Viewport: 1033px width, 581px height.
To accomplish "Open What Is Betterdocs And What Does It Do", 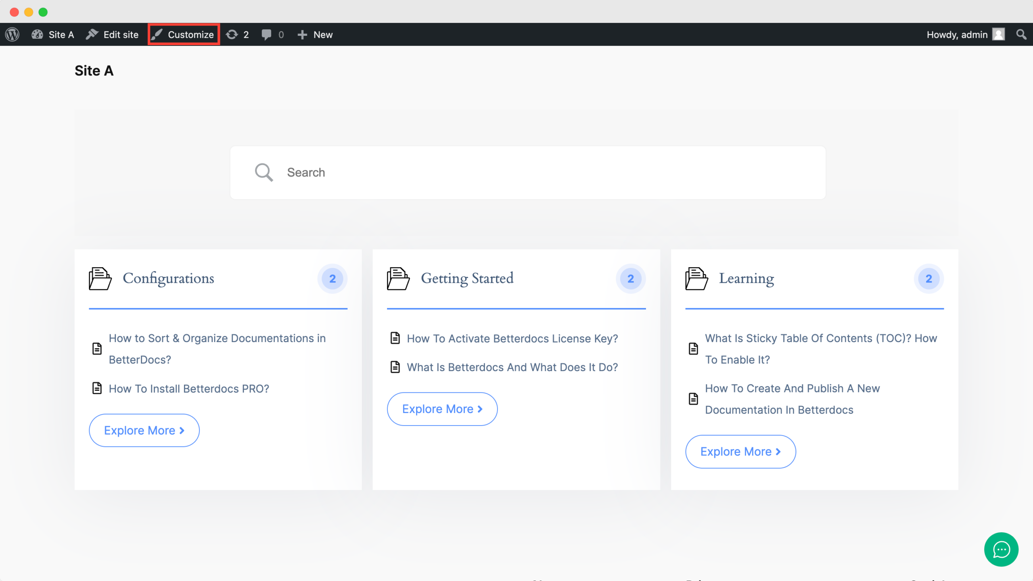I will pyautogui.click(x=512, y=367).
